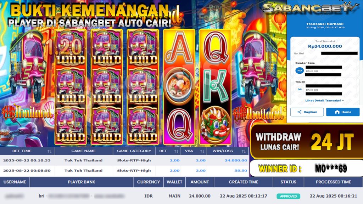Screen dimensions: 363x204
Task: Click the Tom Yum soup bowl symbol
Action: pos(179,86)
